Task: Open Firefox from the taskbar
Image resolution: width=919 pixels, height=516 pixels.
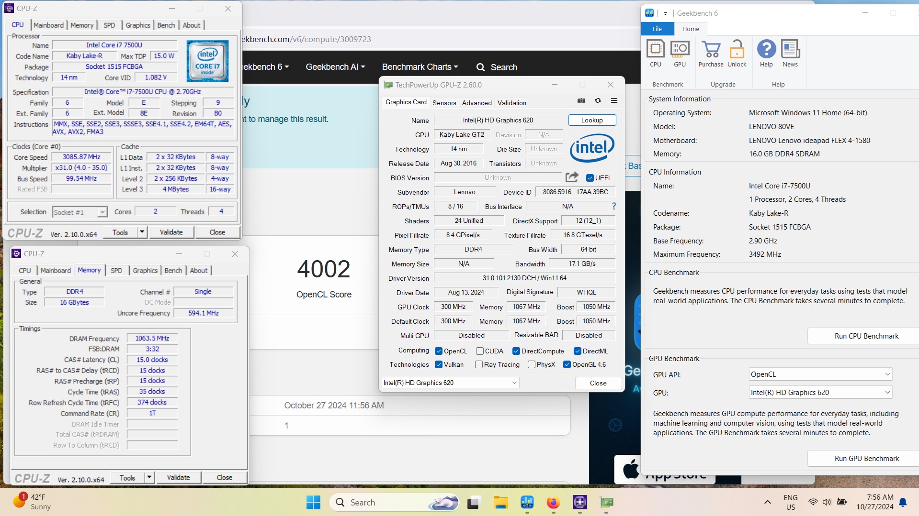Action: click(x=553, y=502)
